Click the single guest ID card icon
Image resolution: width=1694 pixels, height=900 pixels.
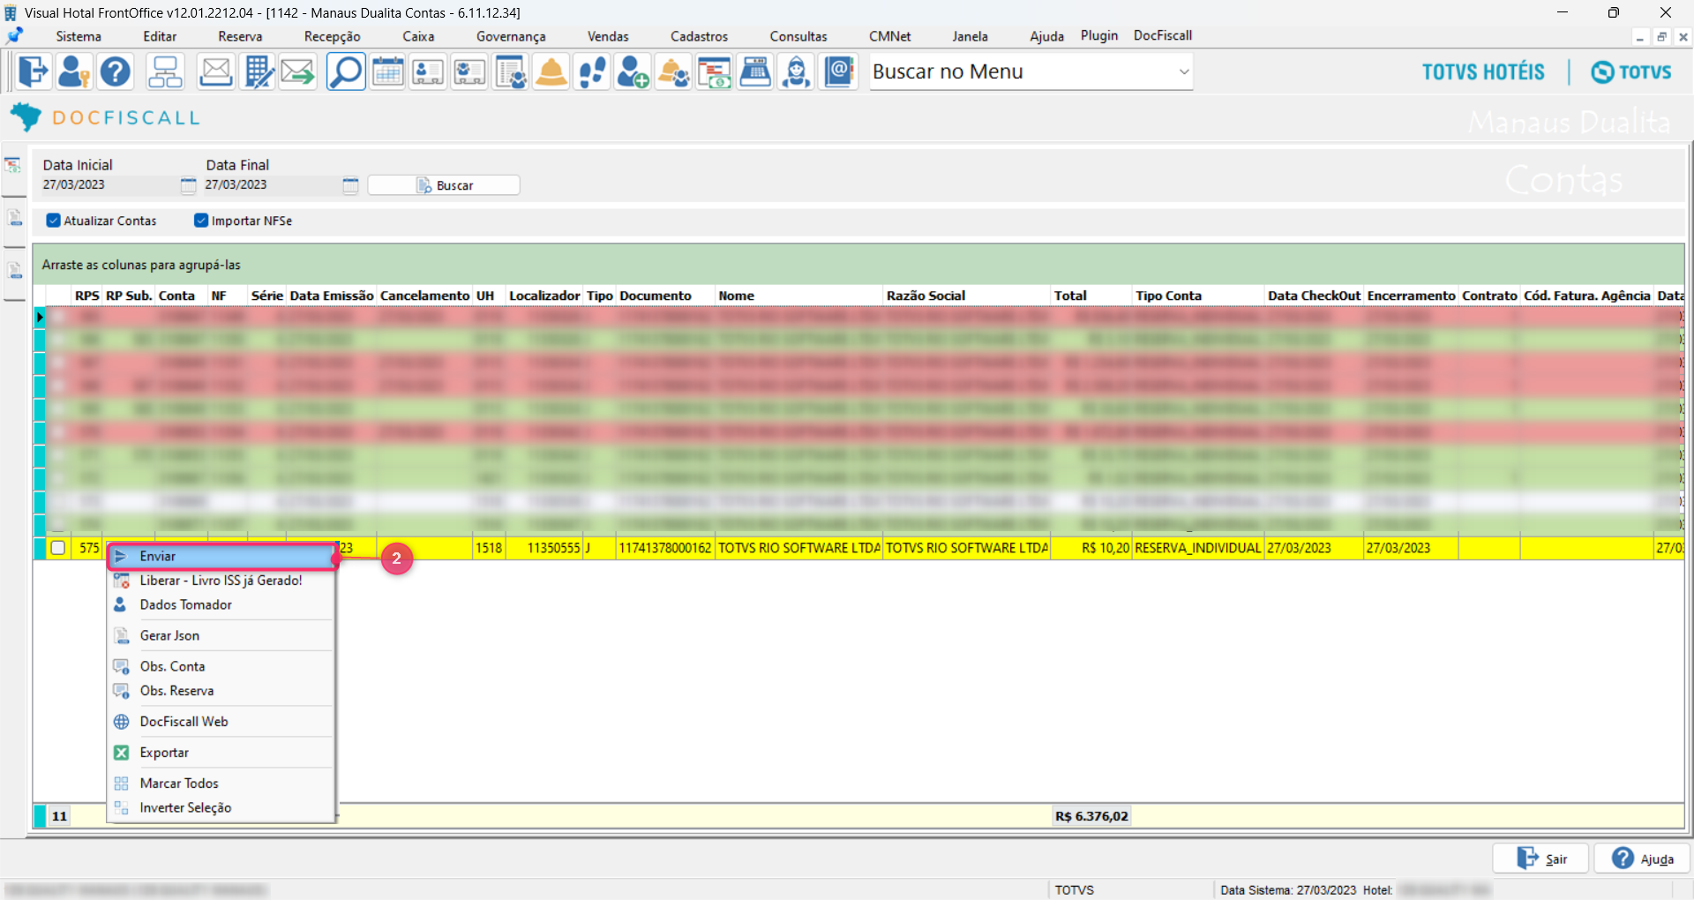click(x=428, y=71)
